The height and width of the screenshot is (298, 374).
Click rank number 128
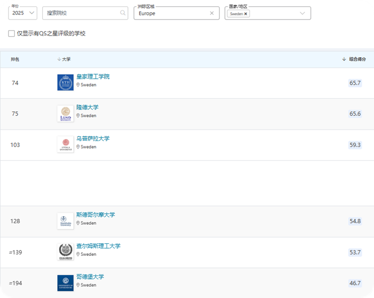tap(15, 221)
